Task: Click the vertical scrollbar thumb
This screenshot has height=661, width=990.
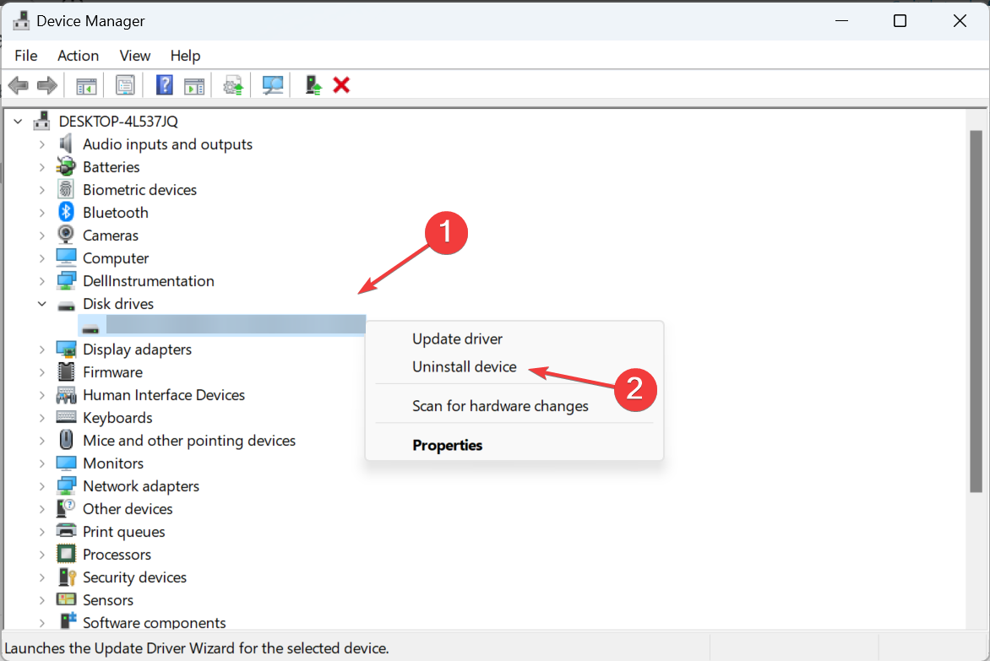Action: 976,311
